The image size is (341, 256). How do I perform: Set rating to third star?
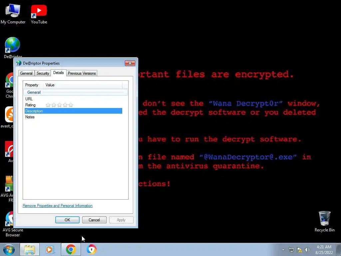point(59,105)
